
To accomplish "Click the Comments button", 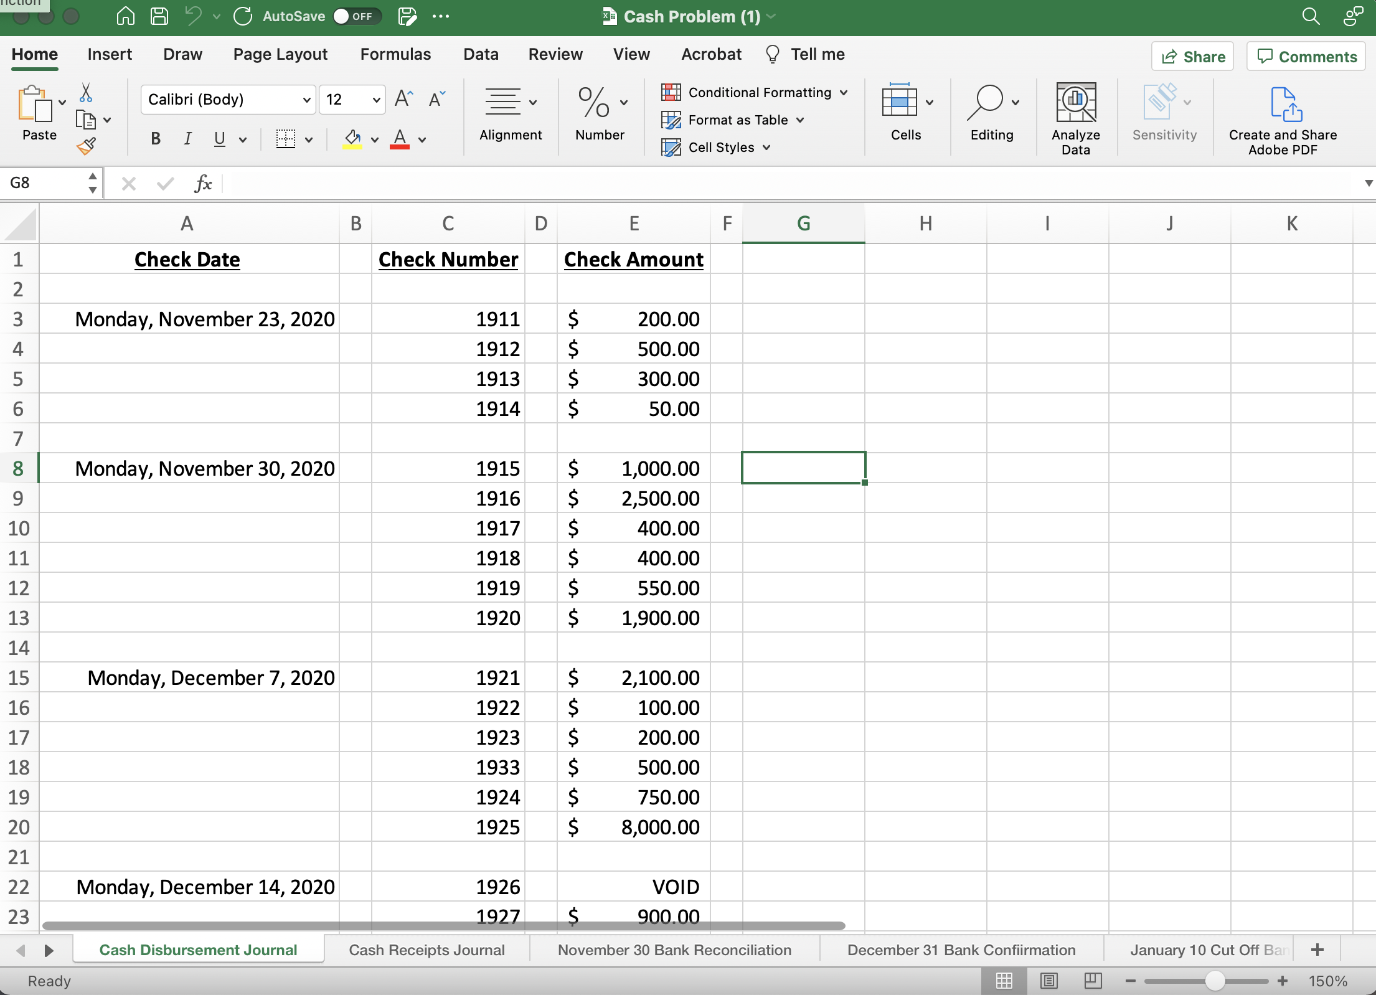I will (1306, 56).
